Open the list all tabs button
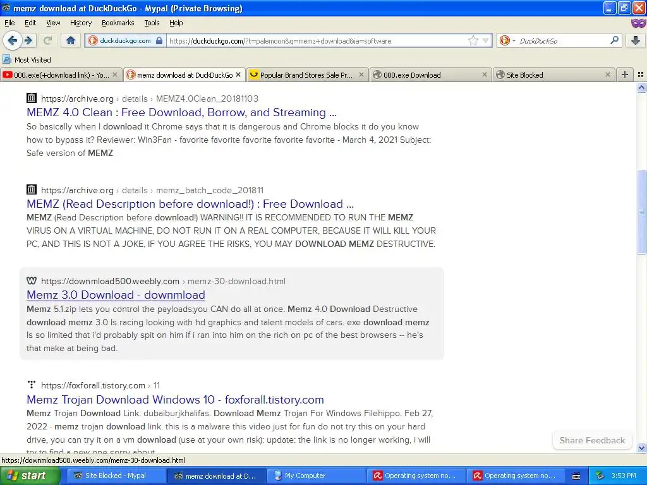The width and height of the screenshot is (647, 485). coord(641,75)
